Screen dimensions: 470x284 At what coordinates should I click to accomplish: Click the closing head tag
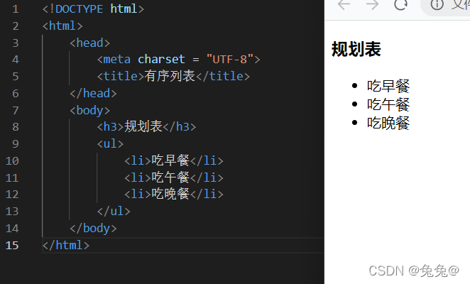coord(93,93)
